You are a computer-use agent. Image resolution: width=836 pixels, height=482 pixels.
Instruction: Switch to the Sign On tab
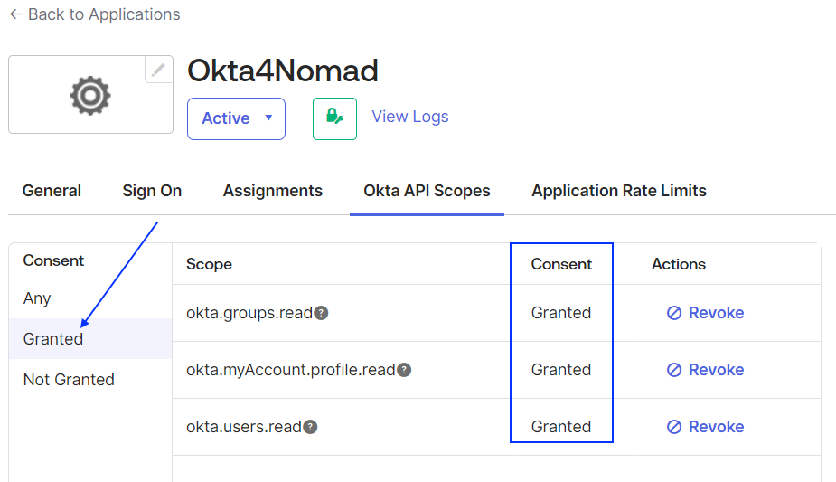coord(152,191)
